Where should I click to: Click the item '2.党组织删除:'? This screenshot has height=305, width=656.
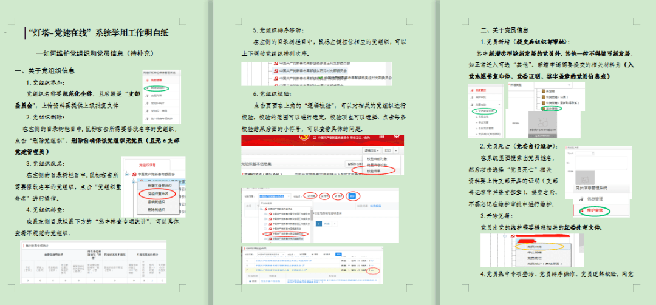click(46, 117)
